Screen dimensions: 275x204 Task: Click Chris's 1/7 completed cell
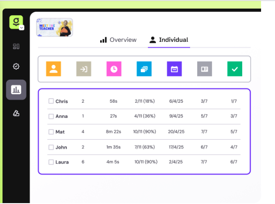pyautogui.click(x=234, y=101)
